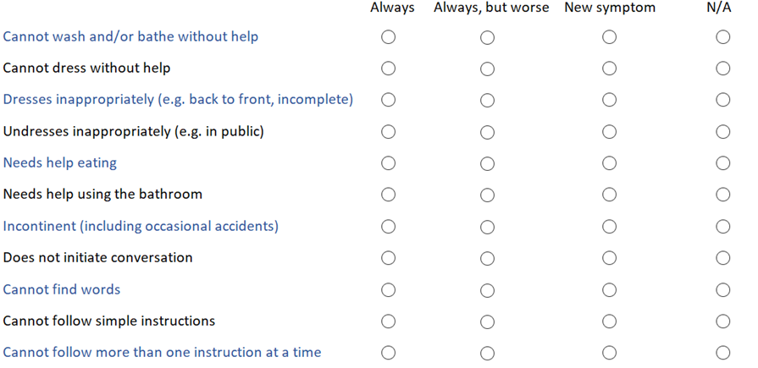Mark New symptom for Needs help using bathroom
This screenshot has height=368, width=758.
(609, 195)
